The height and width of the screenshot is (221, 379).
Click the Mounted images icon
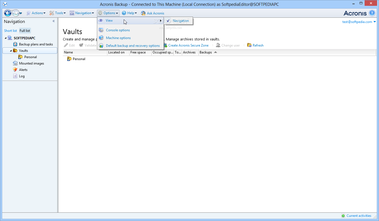[x=15, y=63]
